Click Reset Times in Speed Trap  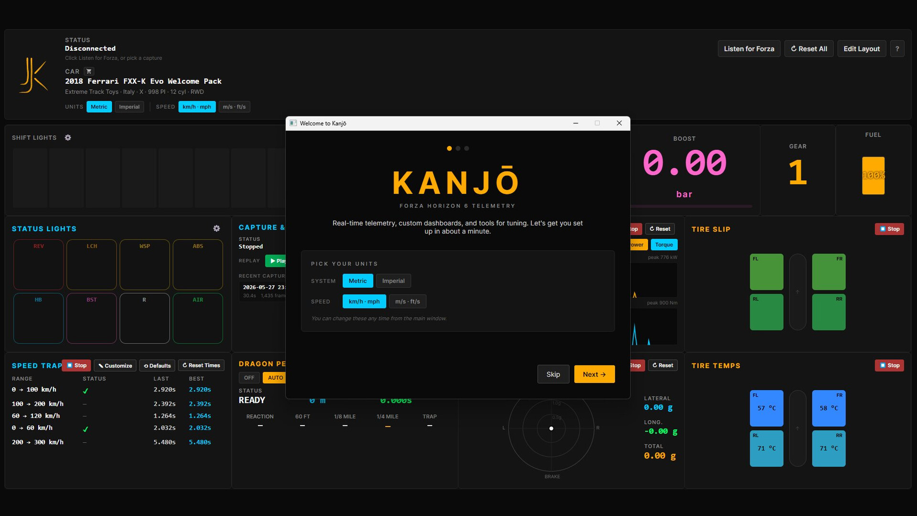click(x=201, y=365)
